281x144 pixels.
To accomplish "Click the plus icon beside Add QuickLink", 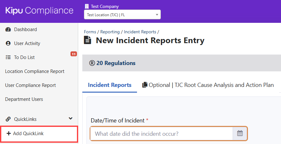I will [x=9, y=134].
